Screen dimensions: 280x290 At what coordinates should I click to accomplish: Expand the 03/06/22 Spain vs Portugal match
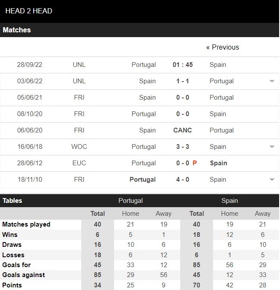pos(272,81)
